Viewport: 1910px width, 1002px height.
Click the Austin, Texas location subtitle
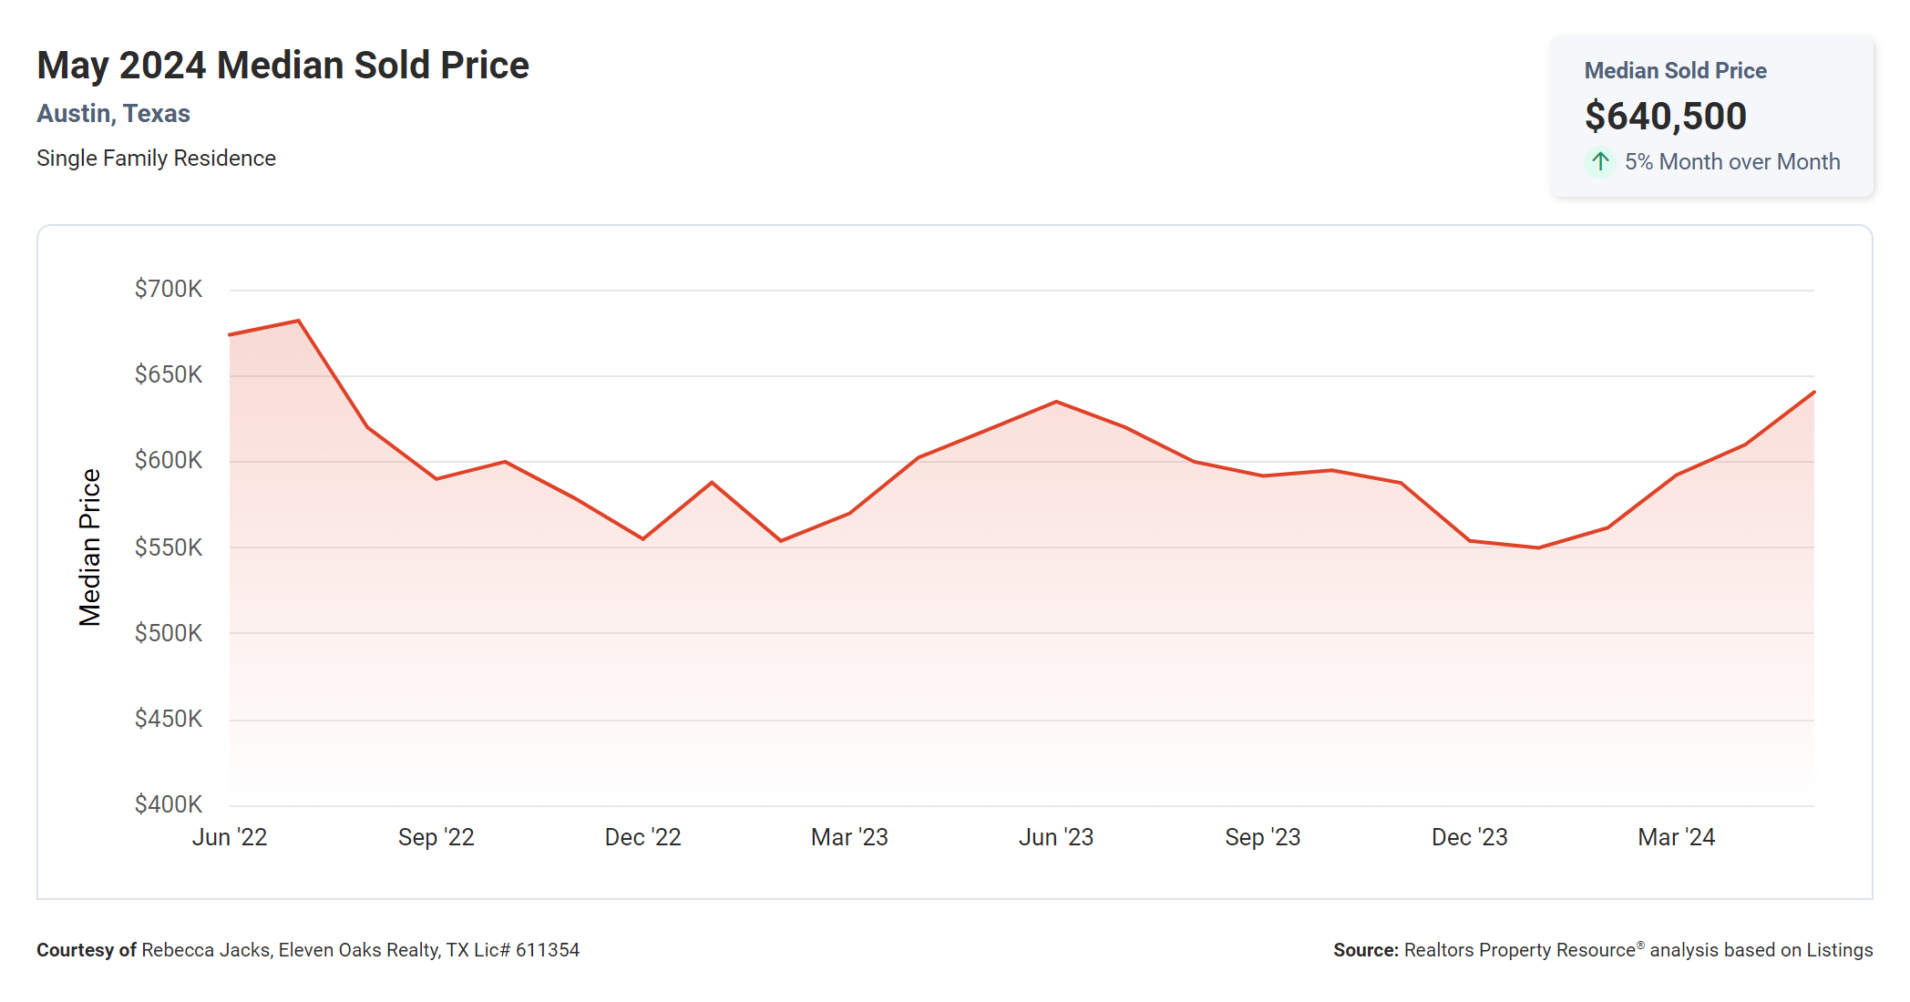tap(113, 114)
